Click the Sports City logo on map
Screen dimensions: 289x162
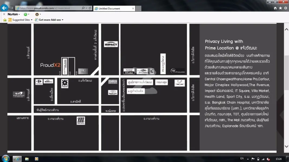113,93
